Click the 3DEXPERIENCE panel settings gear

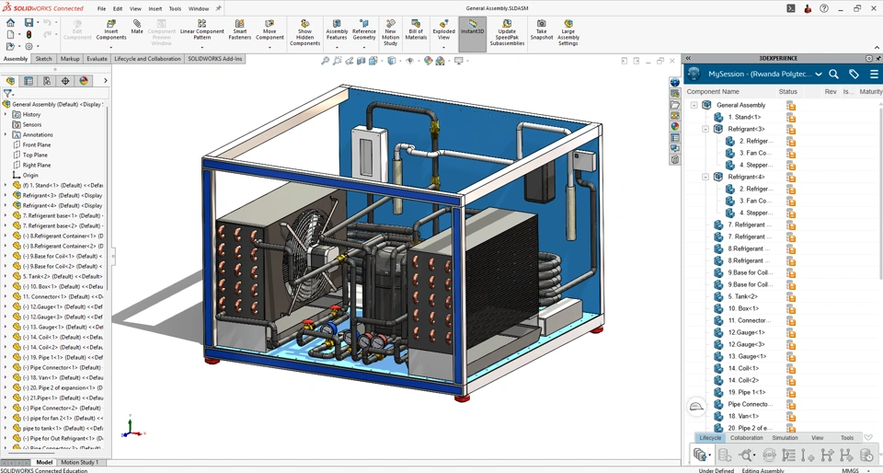pos(869,58)
